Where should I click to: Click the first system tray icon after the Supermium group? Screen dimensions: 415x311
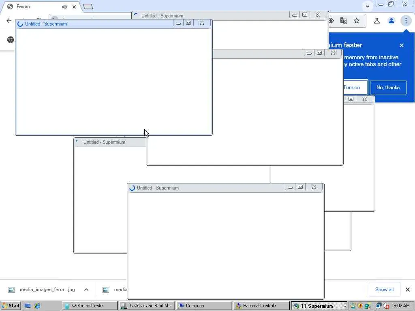(x=353, y=306)
